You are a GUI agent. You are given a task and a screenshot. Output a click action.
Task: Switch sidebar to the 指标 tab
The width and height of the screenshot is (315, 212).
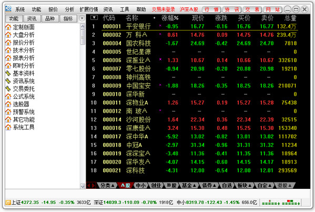coord(68,19)
